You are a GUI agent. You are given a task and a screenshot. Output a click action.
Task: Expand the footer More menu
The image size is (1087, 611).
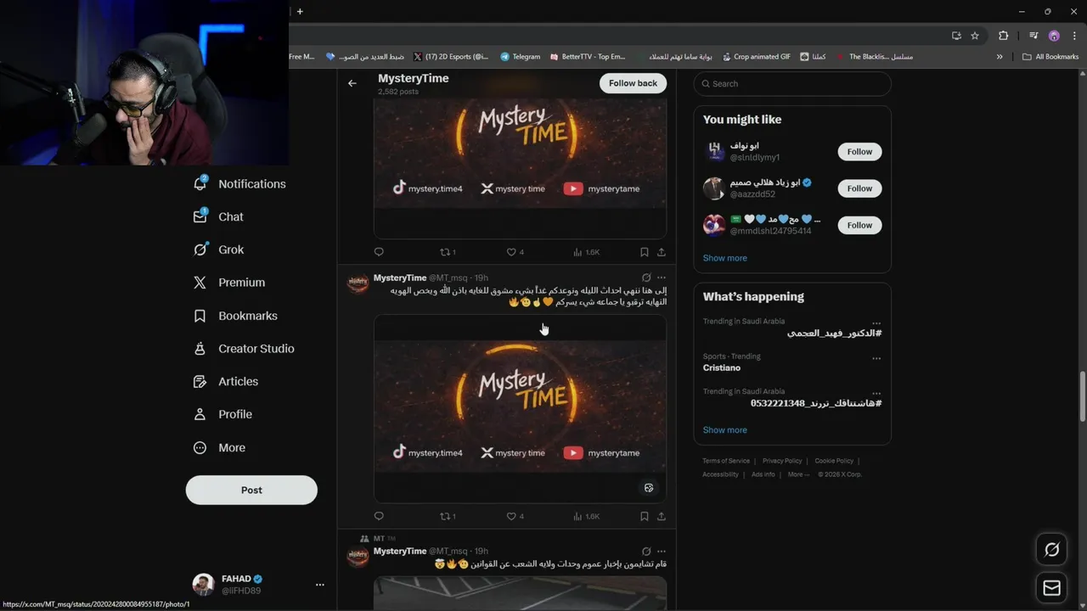pos(798,474)
